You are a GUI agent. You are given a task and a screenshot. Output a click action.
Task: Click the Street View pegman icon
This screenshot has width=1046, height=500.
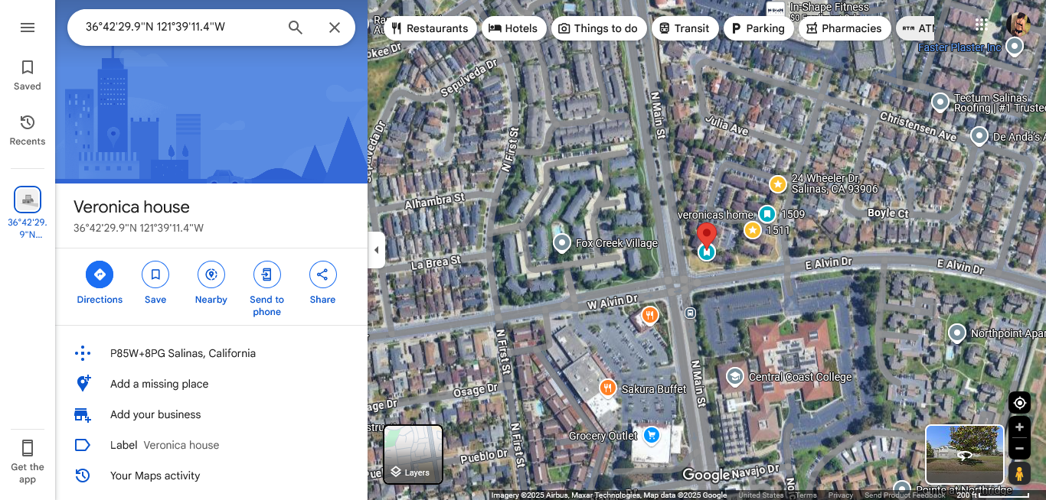click(x=1019, y=473)
